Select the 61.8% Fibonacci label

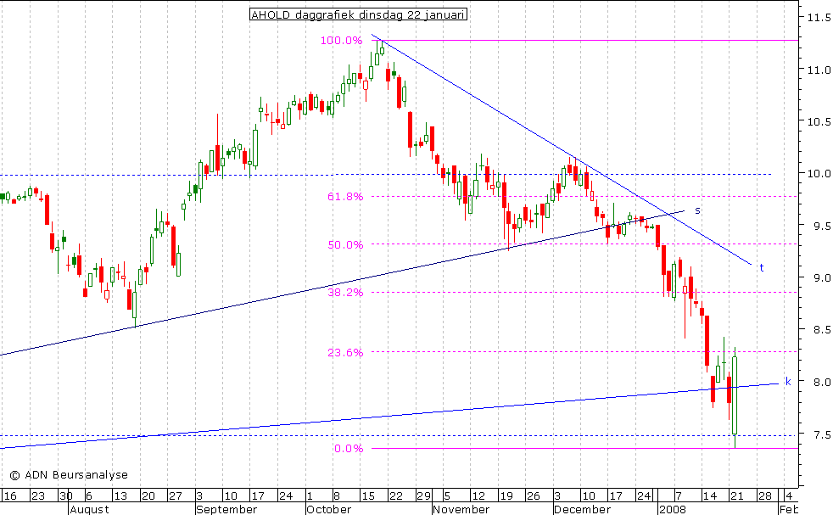(x=345, y=197)
